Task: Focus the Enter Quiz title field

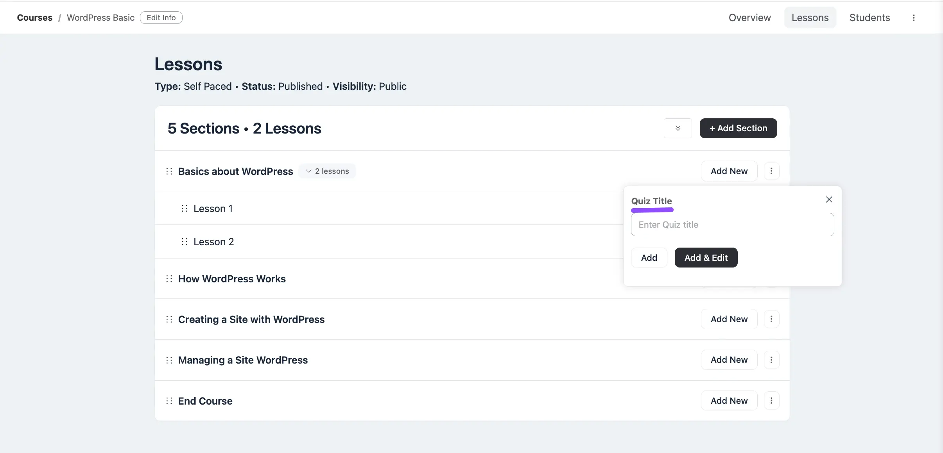Action: point(732,225)
